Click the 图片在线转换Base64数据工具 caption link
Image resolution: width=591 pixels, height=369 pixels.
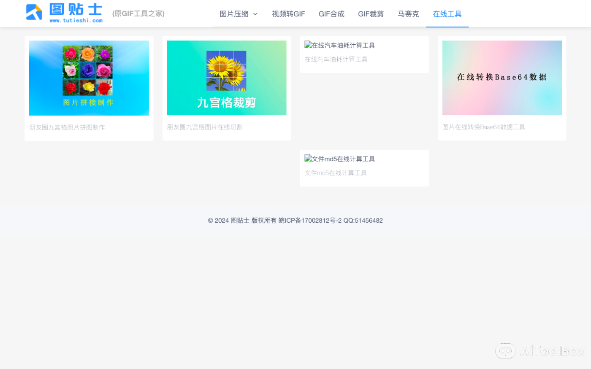484,127
